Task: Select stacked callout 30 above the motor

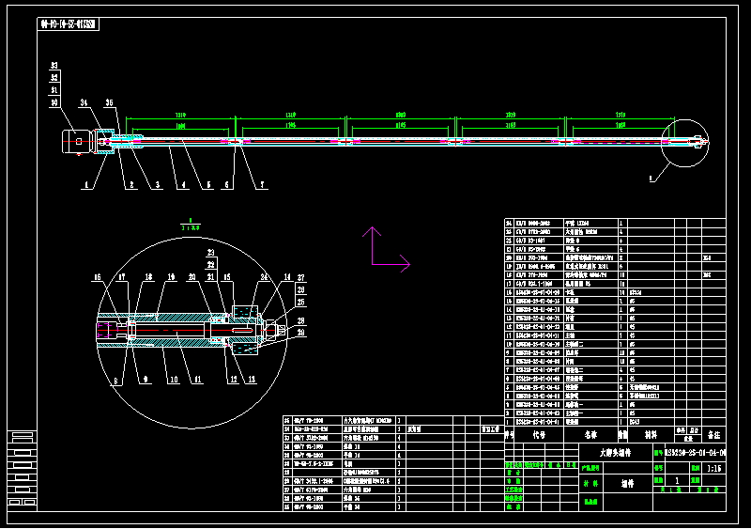Action: pos(54,102)
